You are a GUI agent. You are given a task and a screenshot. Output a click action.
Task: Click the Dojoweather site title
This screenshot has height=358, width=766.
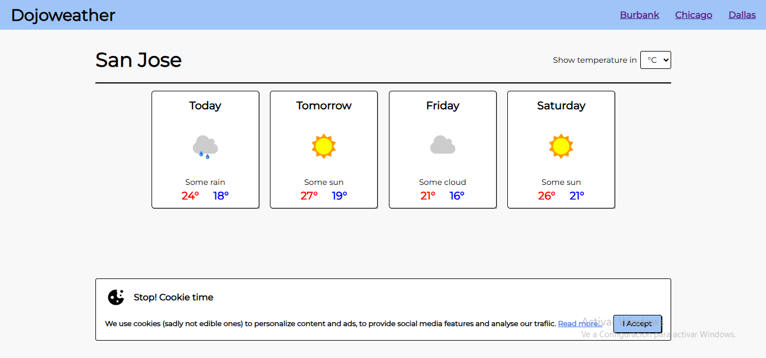coord(63,15)
